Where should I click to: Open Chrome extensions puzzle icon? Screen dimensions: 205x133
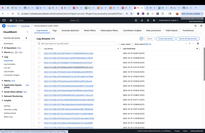click(163, 13)
